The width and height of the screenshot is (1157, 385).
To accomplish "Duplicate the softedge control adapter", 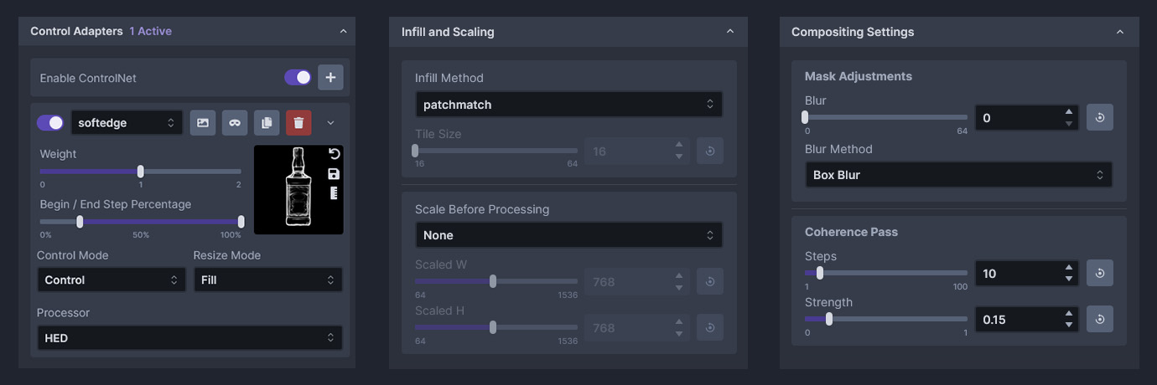I will [x=267, y=123].
